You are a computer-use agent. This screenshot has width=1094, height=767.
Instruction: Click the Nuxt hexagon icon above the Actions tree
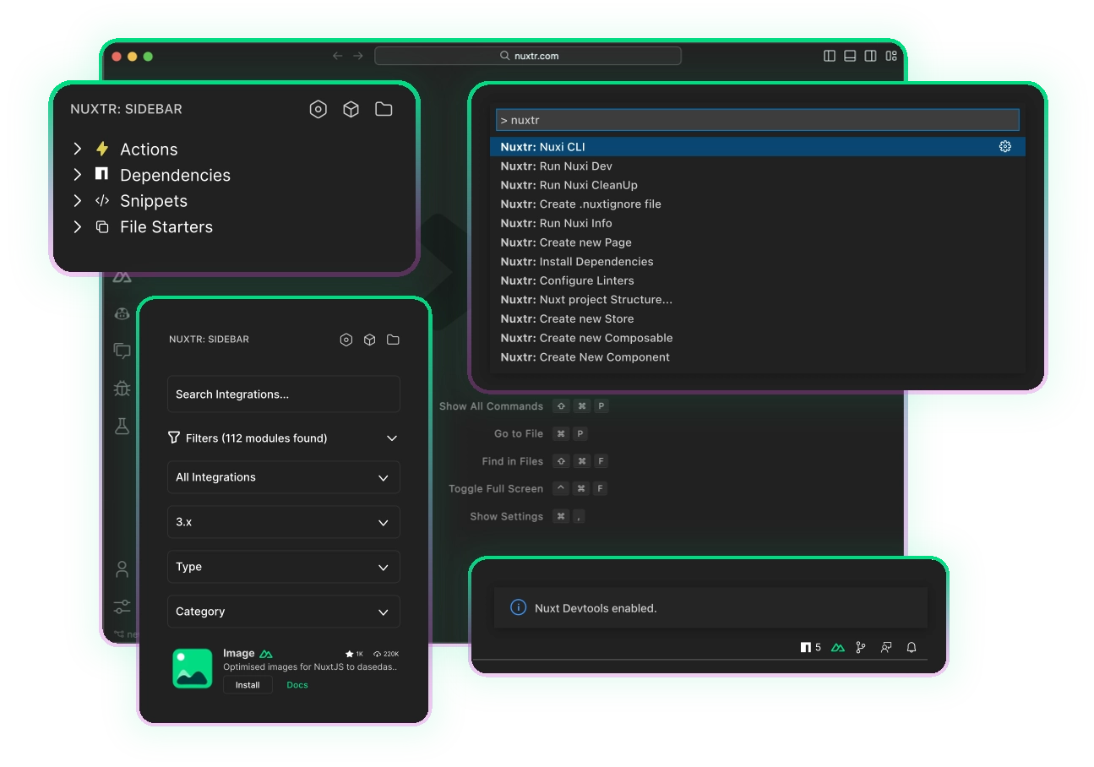(x=318, y=109)
